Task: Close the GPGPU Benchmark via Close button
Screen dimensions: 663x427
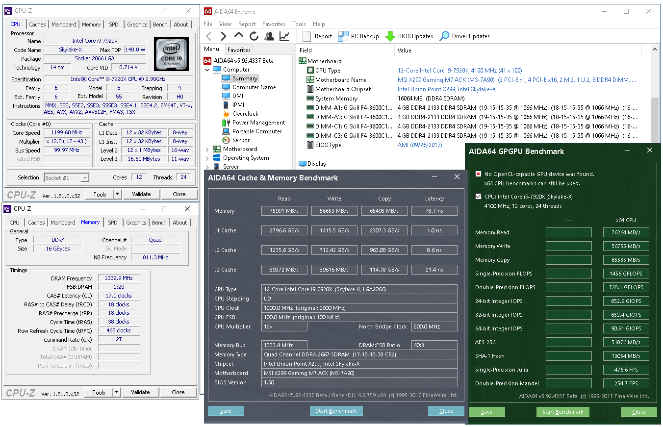Action: pyautogui.click(x=638, y=412)
